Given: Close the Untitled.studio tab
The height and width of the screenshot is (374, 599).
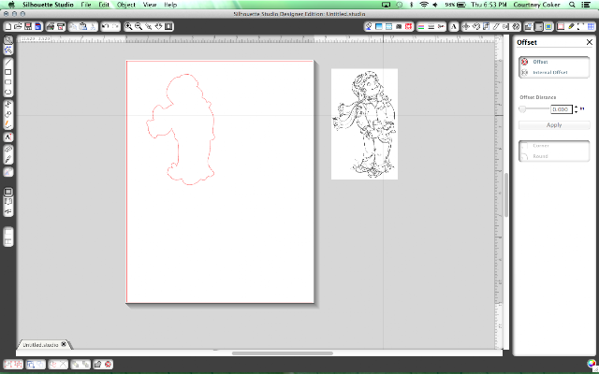Looking at the screenshot, I should [x=64, y=344].
